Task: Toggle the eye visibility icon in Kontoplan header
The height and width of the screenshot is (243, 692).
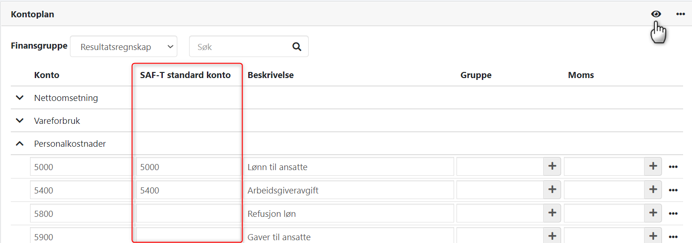Action: tap(656, 14)
